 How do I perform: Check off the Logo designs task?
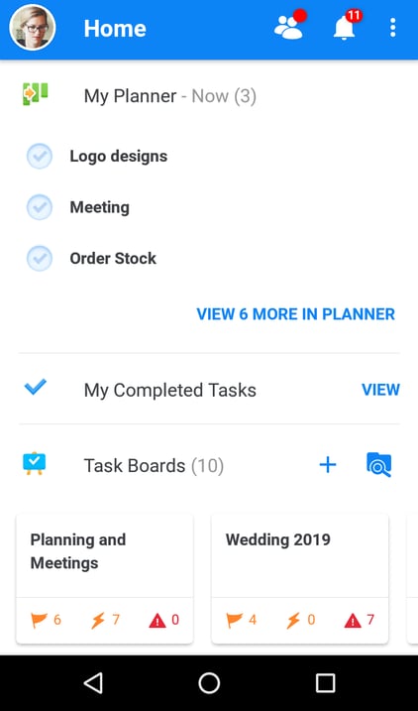tap(40, 157)
